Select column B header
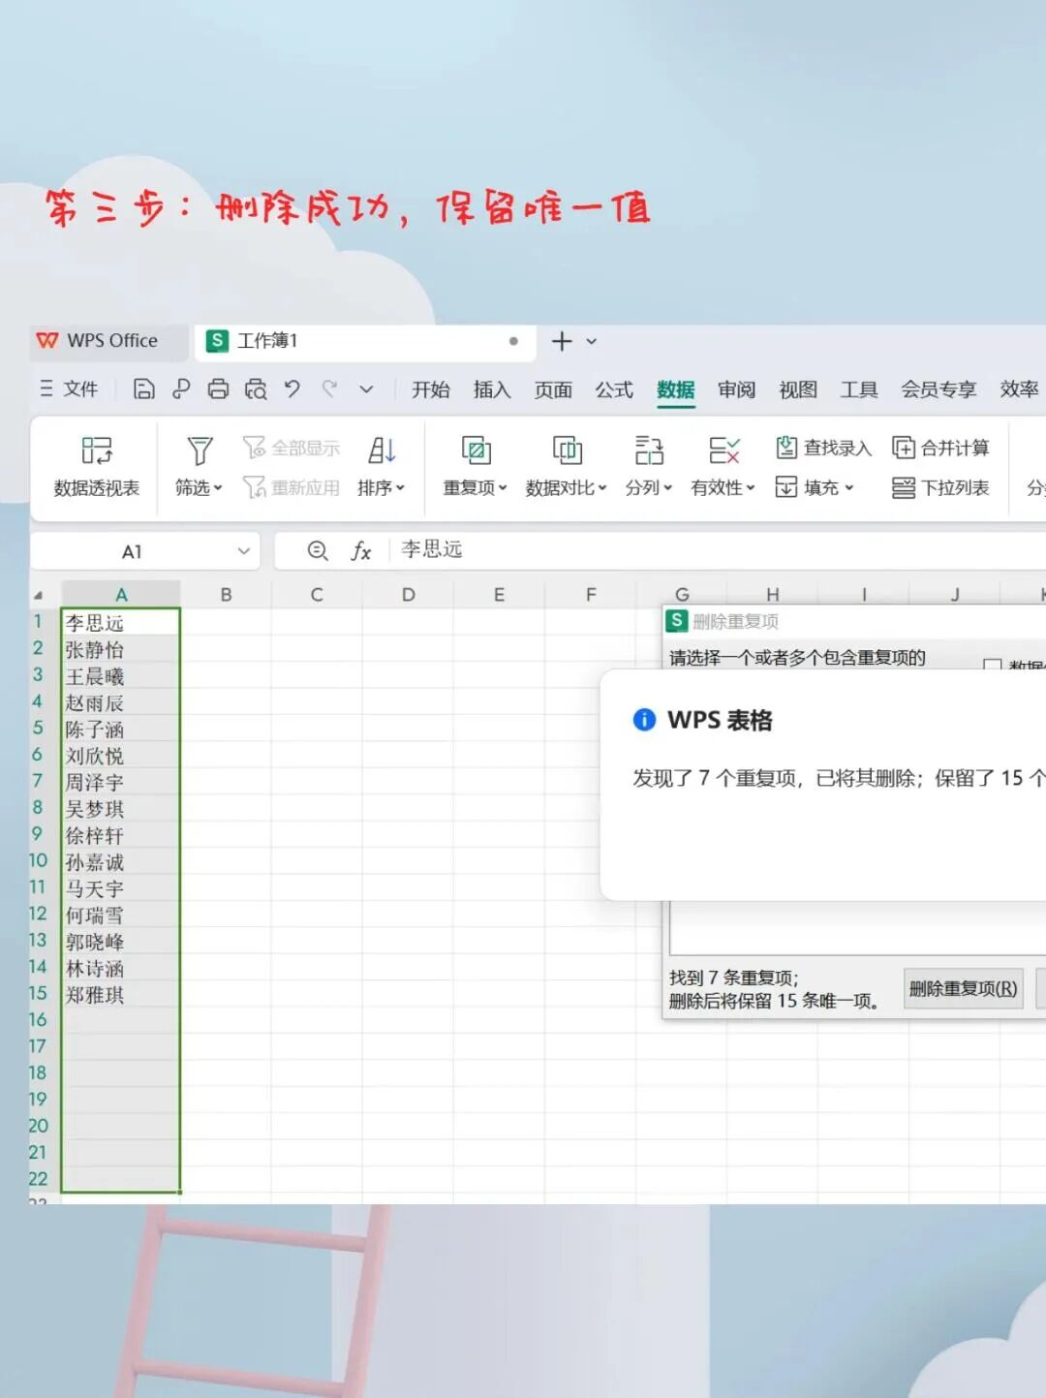Viewport: 1046px width, 1398px height. tap(226, 594)
